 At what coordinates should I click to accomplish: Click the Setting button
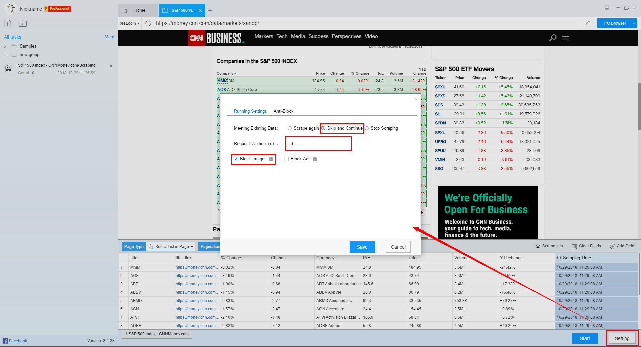click(622, 338)
